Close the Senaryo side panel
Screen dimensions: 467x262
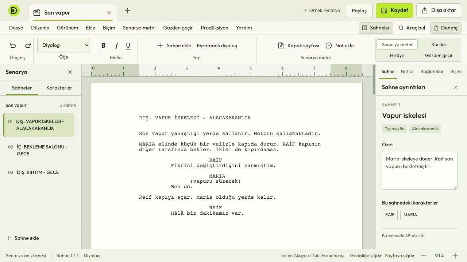[70, 72]
